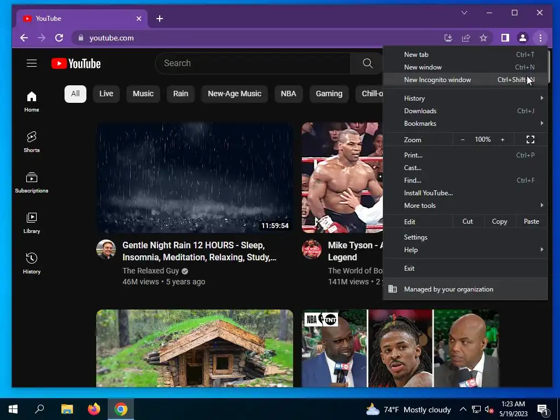Expand the Help submenu
560x420 pixels.
[x=465, y=249]
